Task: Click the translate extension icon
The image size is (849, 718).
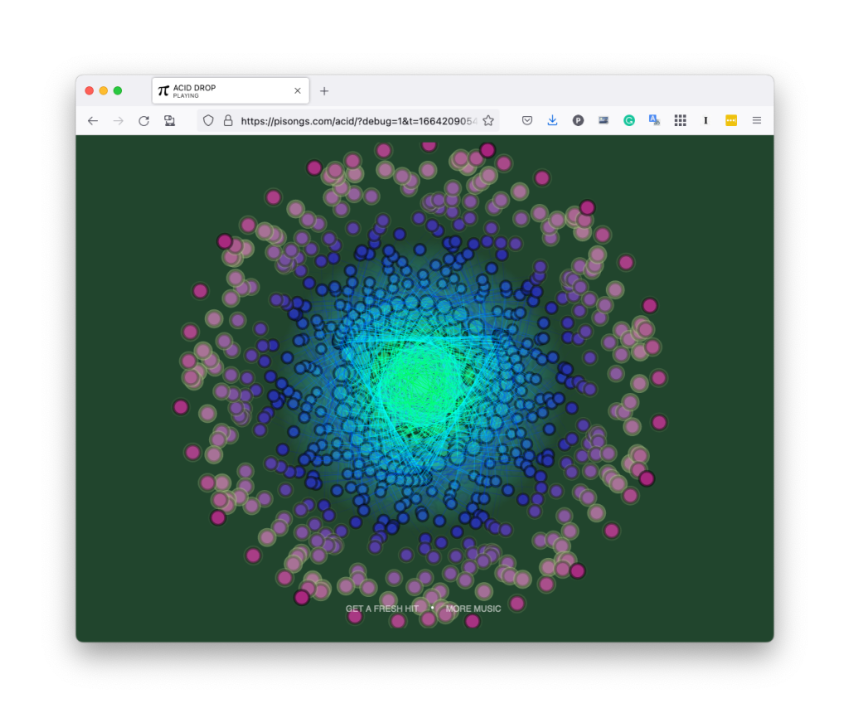Action: click(x=654, y=121)
